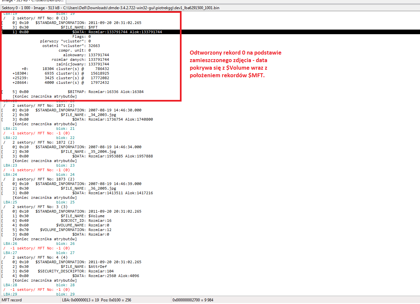The image size is (420, 304).
Task: Select the ostatni "vcluster": 32663 line
Action: pos(71,46)
